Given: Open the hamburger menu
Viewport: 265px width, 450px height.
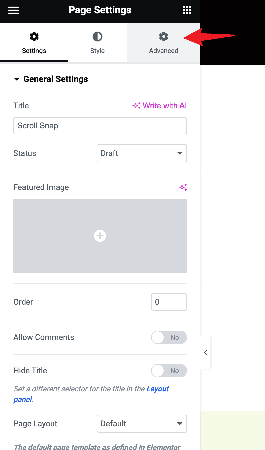Looking at the screenshot, I should 13,10.
